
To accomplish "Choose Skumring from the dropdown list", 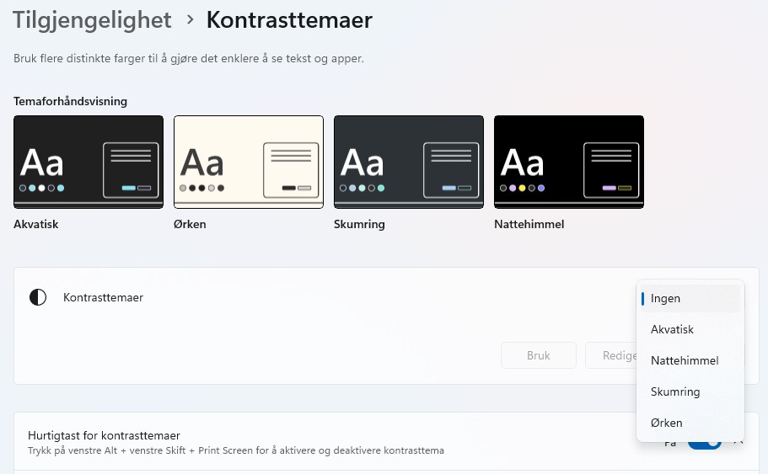I will (x=690, y=391).
